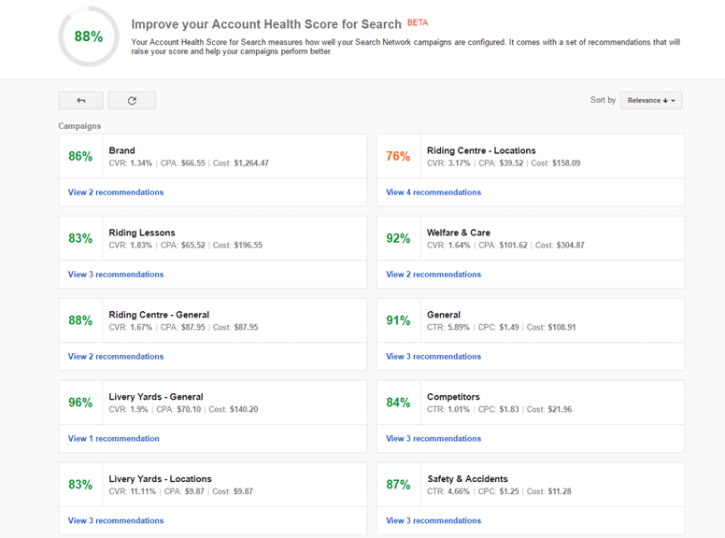
Task: View 3 recommendations for Safety & Accidents
Action: 434,521
